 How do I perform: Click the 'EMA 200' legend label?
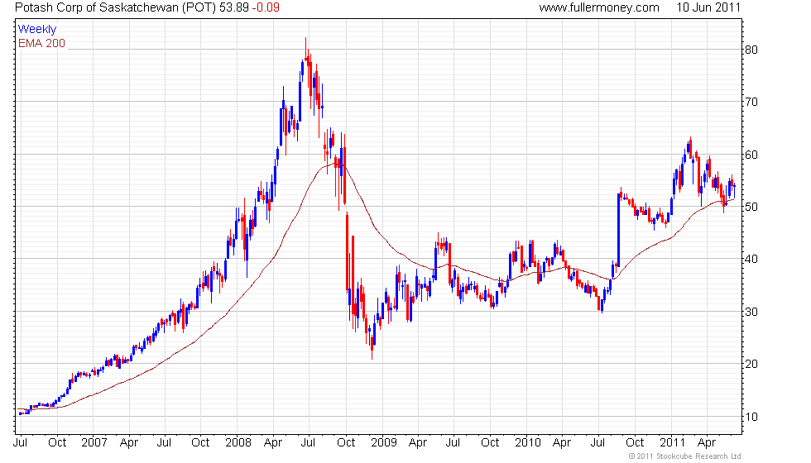pyautogui.click(x=42, y=43)
